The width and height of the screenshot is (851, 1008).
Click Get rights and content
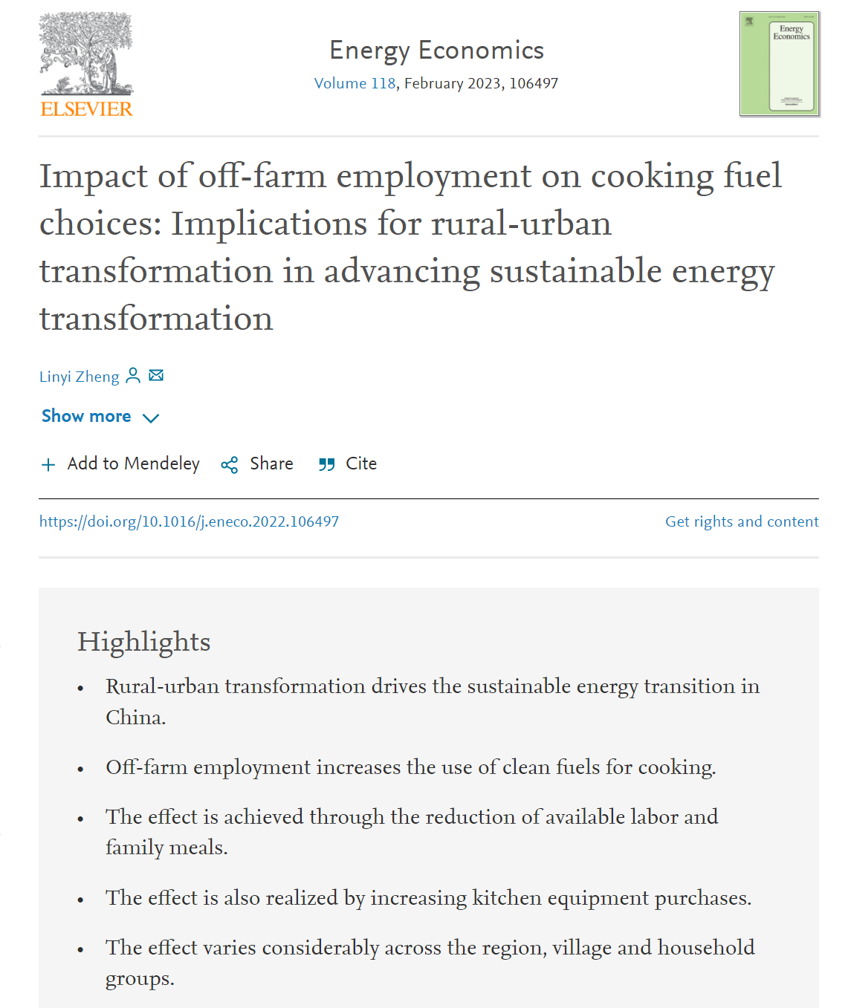coord(741,521)
